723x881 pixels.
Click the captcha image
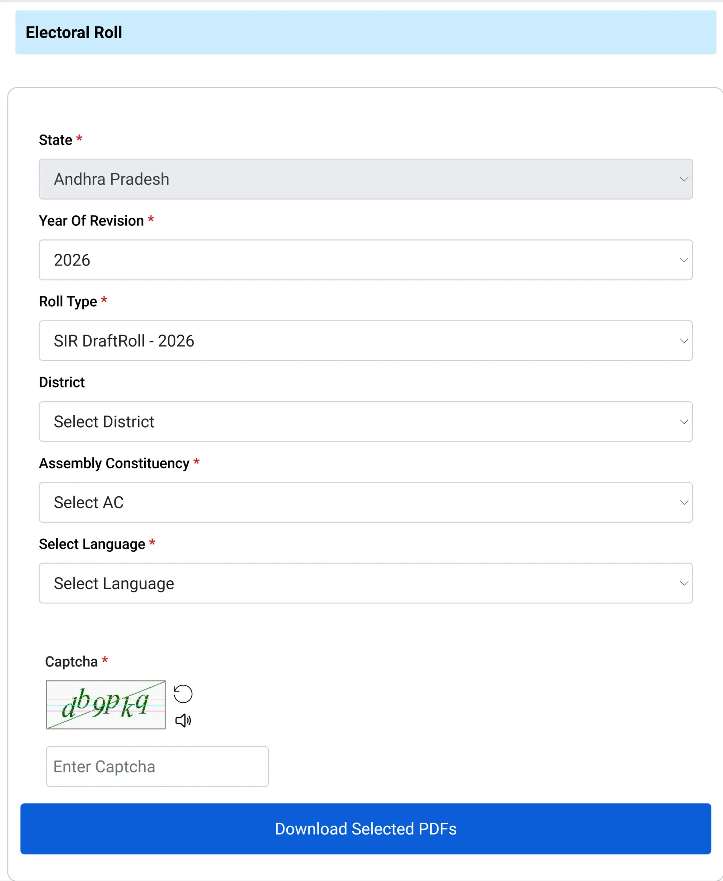(106, 704)
